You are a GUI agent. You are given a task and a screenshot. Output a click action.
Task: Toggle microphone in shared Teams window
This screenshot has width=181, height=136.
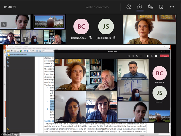(x=152, y=56)
